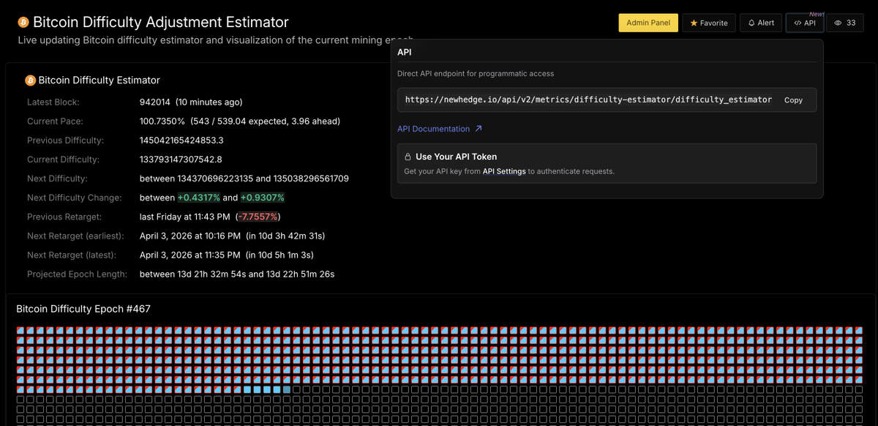This screenshot has width=878, height=426.
Task: Click the bell icon in the Alert button
Action: [751, 23]
